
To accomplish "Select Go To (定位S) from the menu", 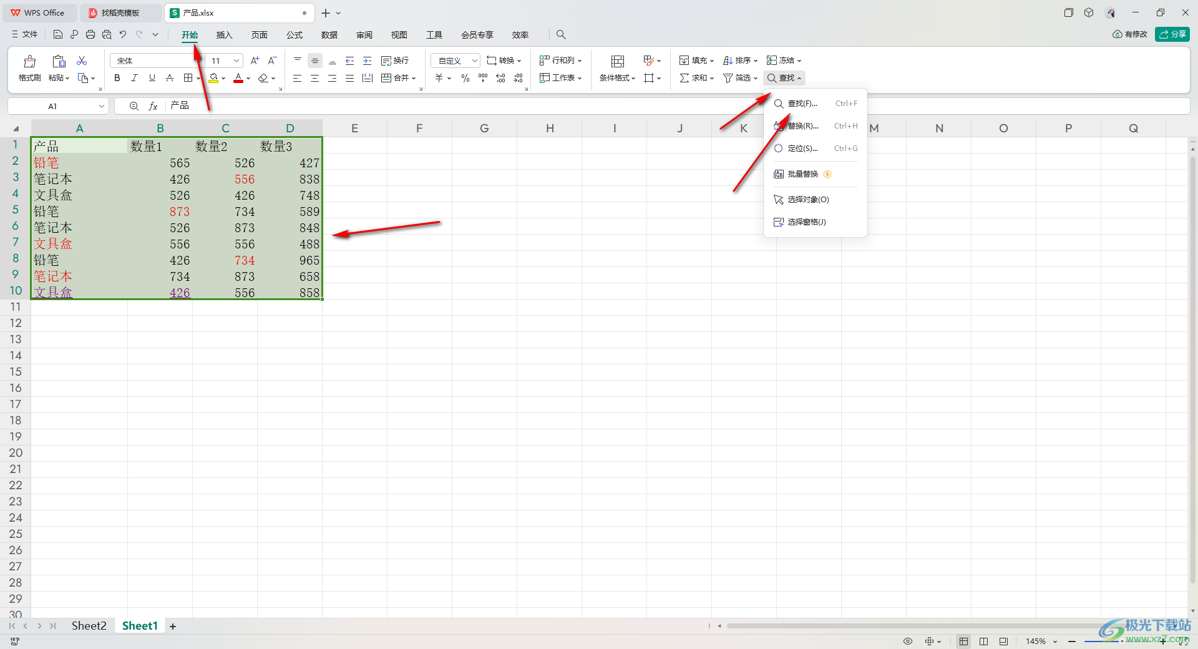I will (816, 149).
